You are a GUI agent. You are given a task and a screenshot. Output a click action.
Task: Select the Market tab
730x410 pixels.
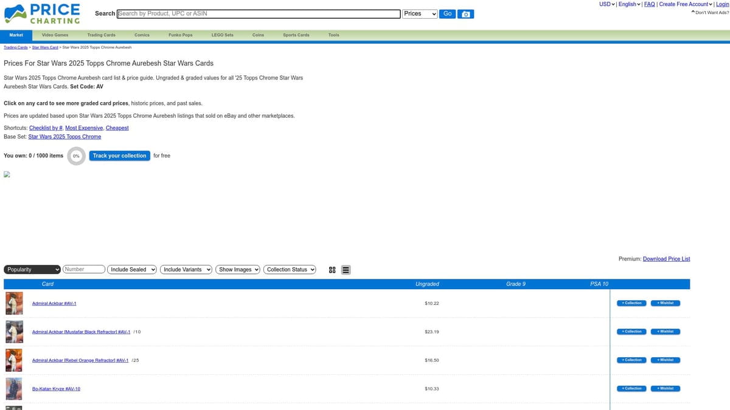tap(16, 35)
